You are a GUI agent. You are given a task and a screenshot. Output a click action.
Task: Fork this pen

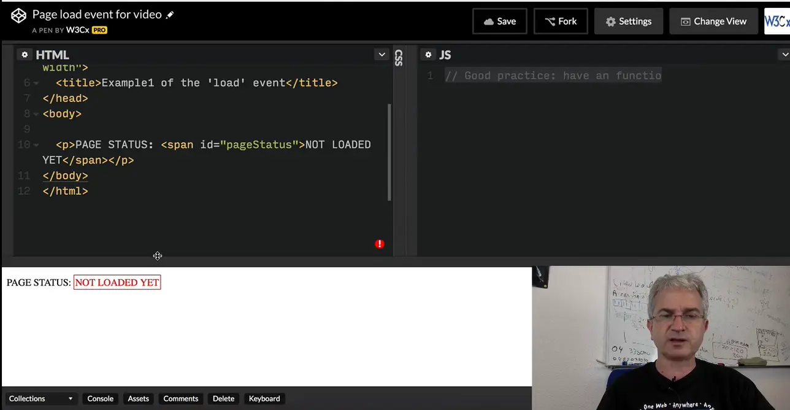tap(561, 21)
